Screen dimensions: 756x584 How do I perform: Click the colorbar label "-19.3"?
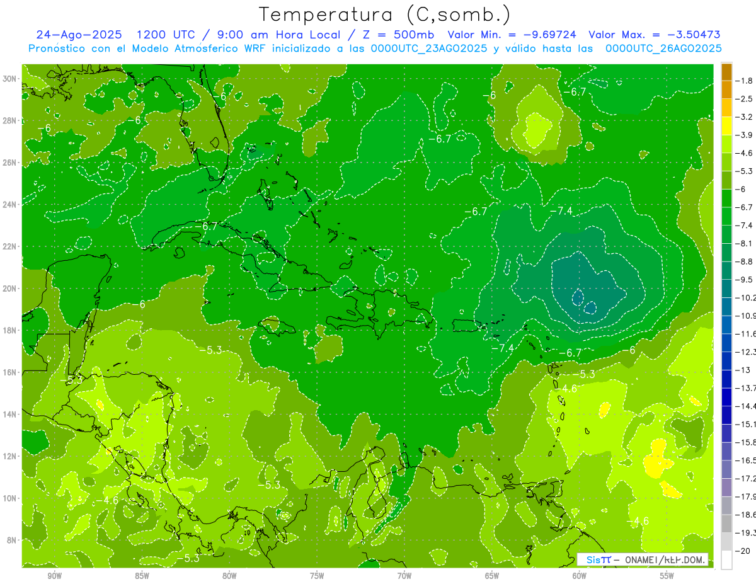(745, 533)
